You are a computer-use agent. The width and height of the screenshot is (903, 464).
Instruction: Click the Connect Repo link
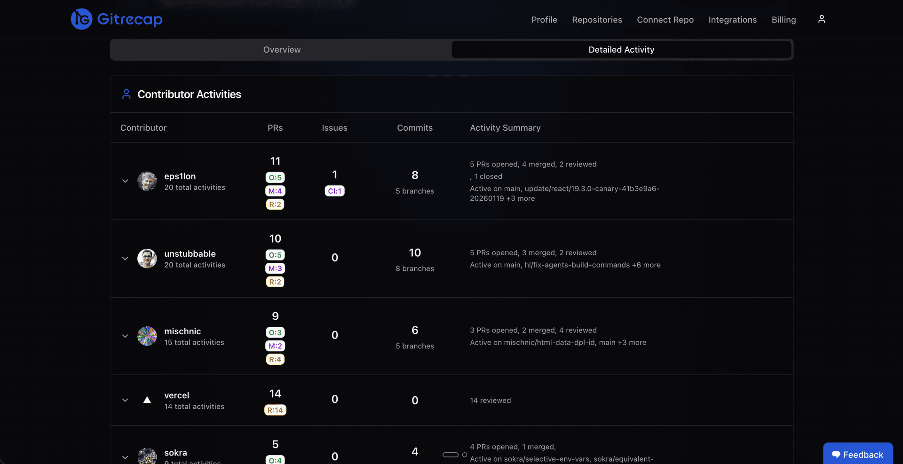click(x=665, y=20)
